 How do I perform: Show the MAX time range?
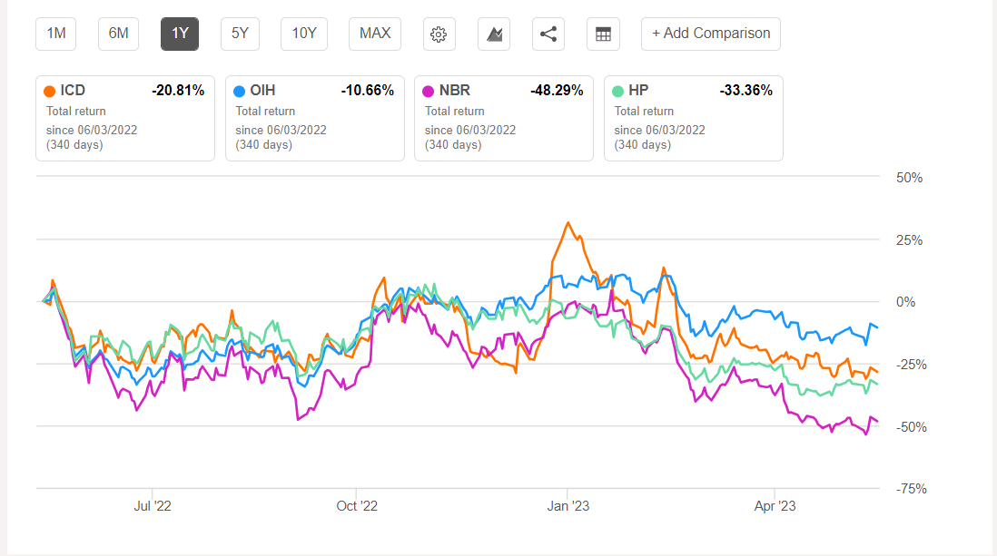(375, 34)
